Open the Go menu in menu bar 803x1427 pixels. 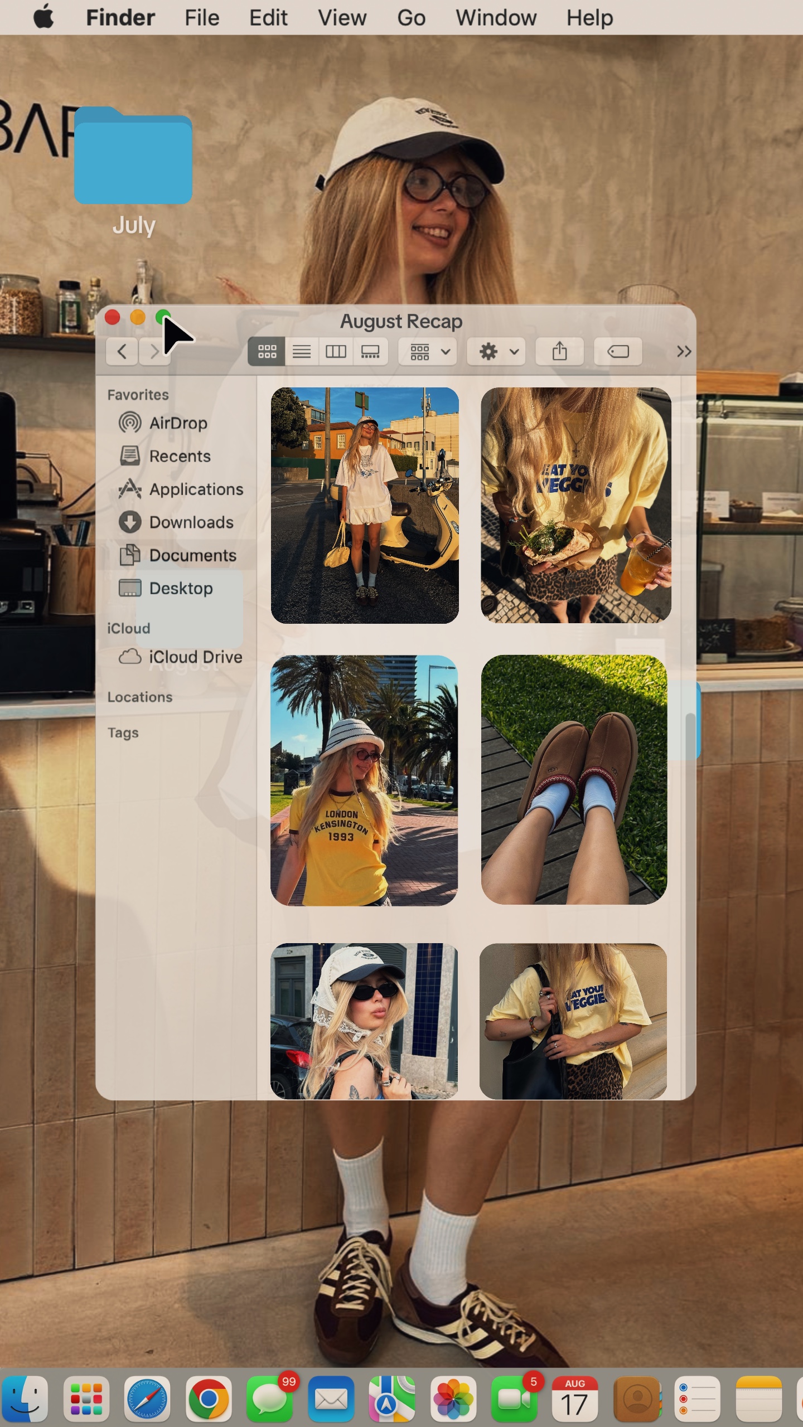point(411,18)
